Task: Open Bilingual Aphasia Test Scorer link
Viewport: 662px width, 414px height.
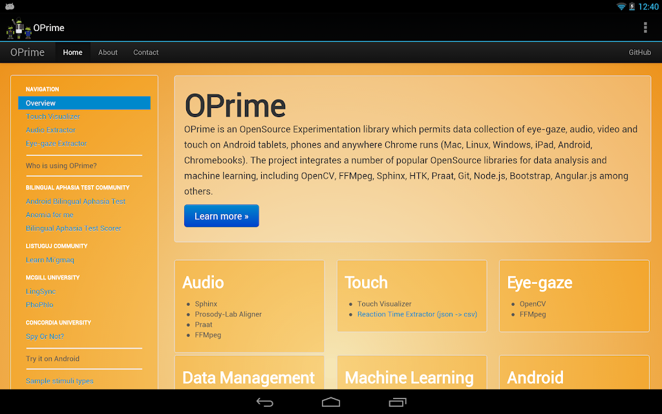Action: pos(74,228)
